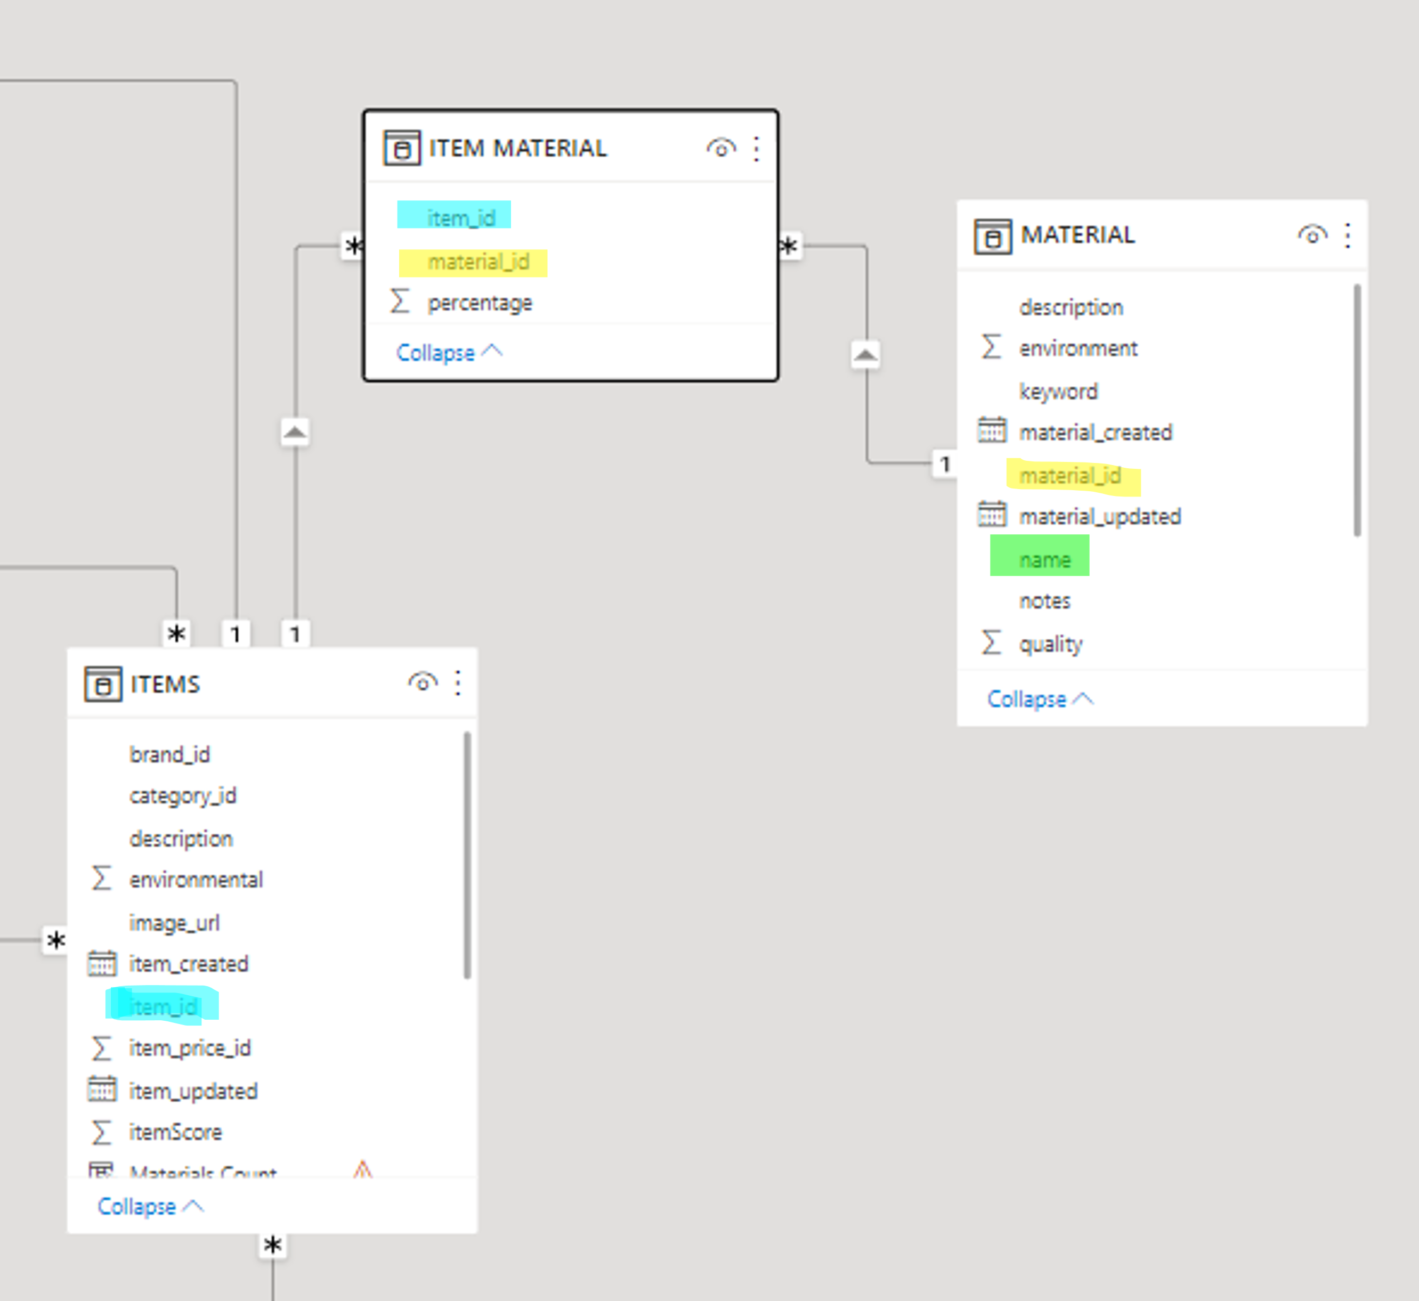Toggle visibility of ITEMS table
Screen dimensions: 1419x1301
tap(422, 682)
